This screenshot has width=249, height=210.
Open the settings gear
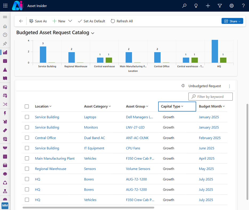click(231, 6)
